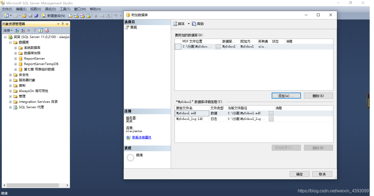Image resolution: width=374 pixels, height=196 pixels.
Task: Click the Undo arrow icon
Action: [116, 16]
